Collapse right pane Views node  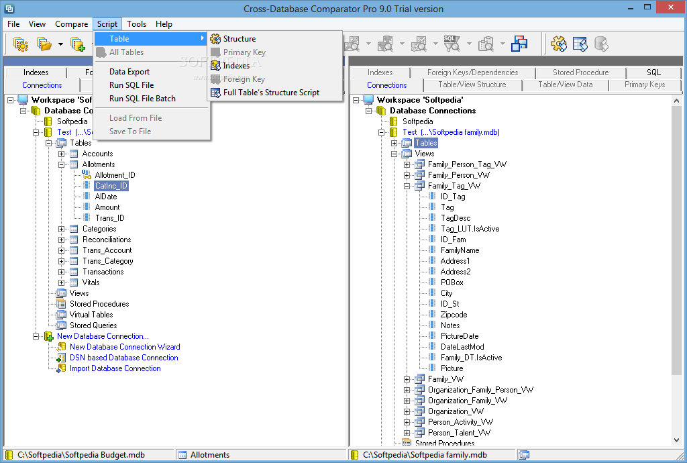coord(394,154)
